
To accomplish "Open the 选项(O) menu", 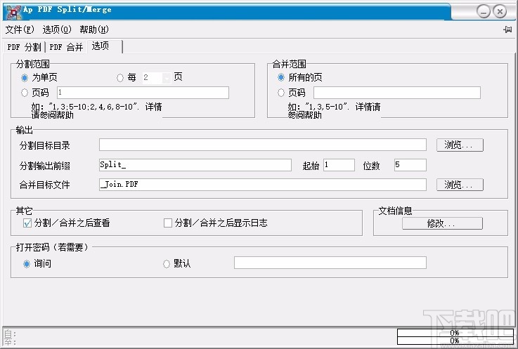I will pos(57,29).
